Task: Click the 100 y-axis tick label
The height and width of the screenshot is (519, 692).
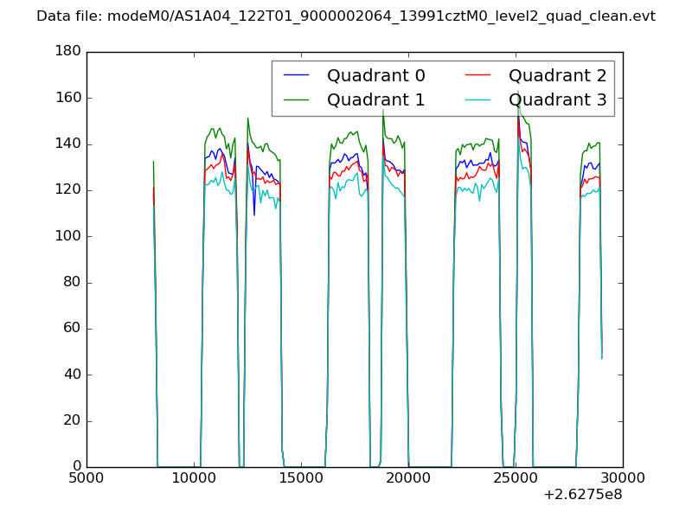Action: [67, 236]
